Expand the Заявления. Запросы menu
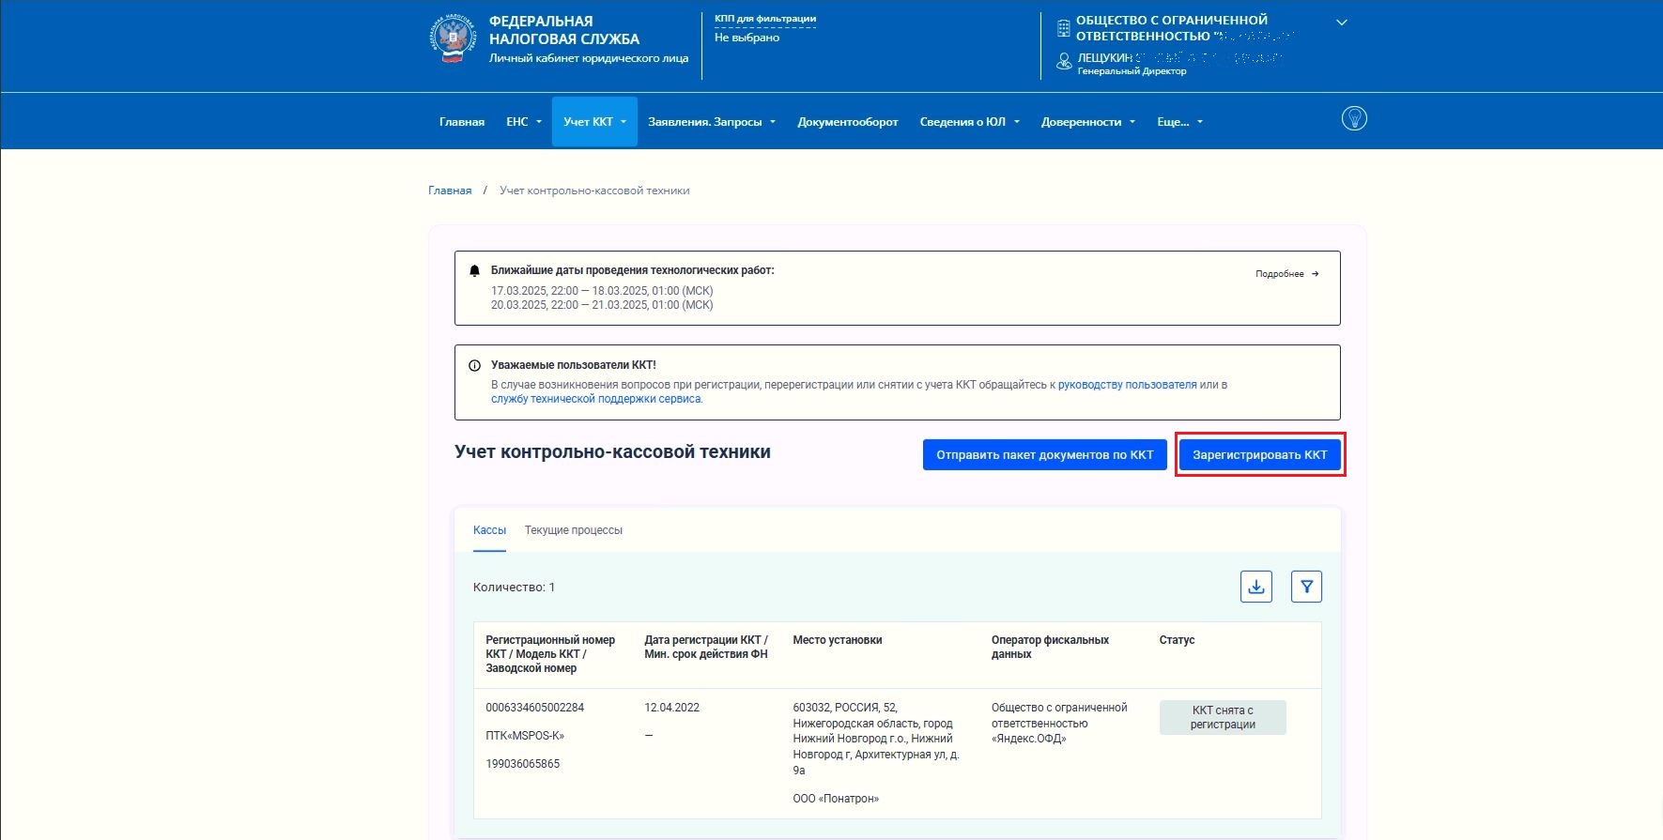Screen dimensions: 1663x840 coord(711,122)
